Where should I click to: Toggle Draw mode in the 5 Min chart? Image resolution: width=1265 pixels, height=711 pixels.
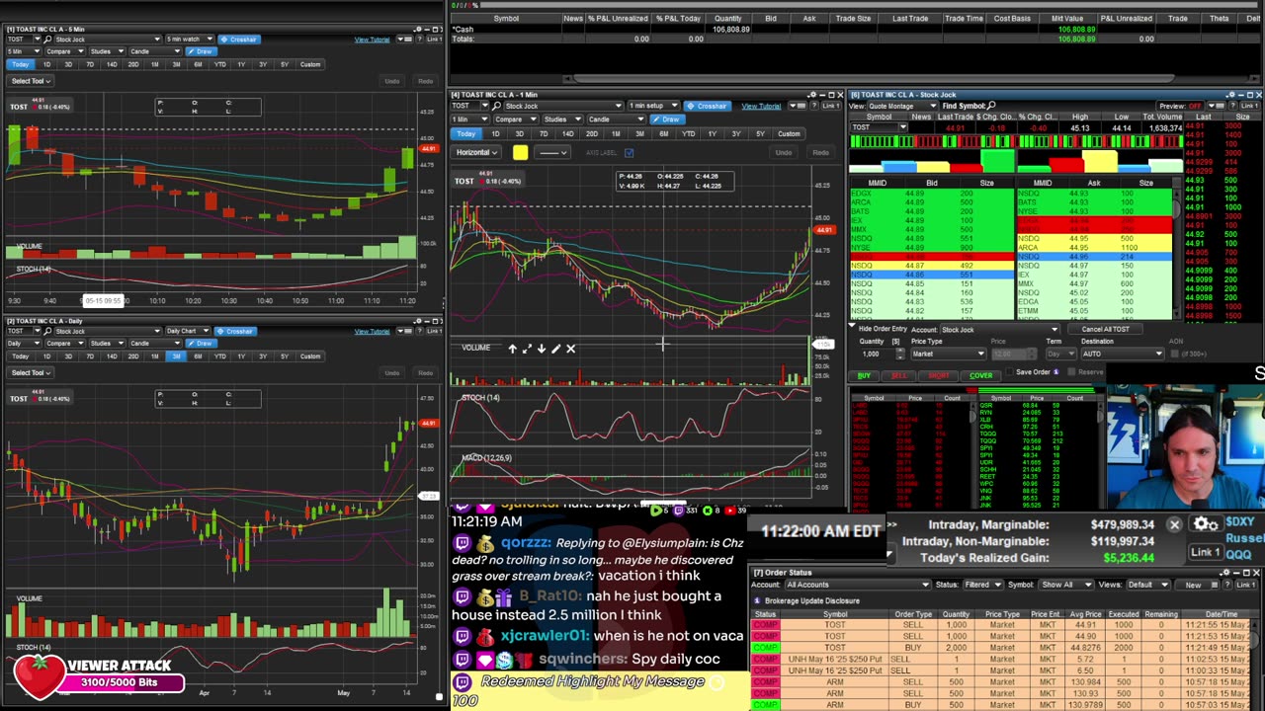tap(202, 51)
